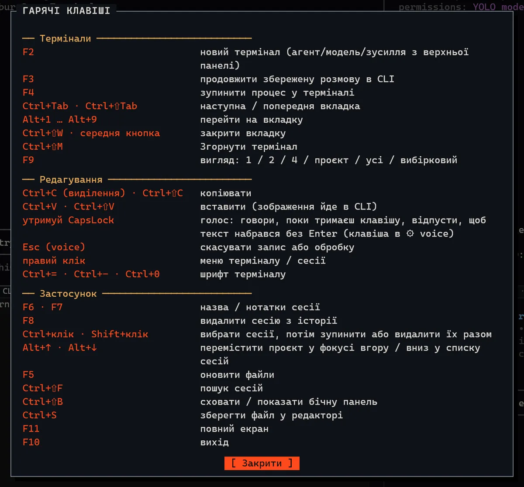
Task: Click the YOLO mode permissions text
Action: point(461,7)
